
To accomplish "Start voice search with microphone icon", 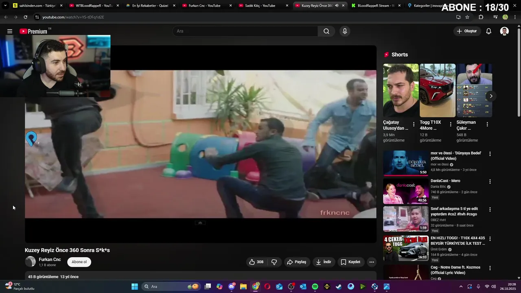I will click(345, 31).
